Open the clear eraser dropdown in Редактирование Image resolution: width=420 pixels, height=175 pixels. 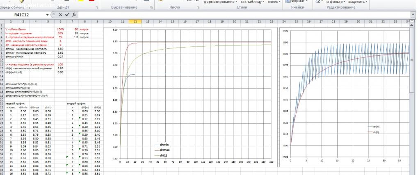319,1
